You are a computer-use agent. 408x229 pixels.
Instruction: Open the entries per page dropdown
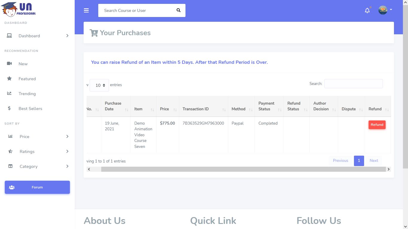click(99, 85)
